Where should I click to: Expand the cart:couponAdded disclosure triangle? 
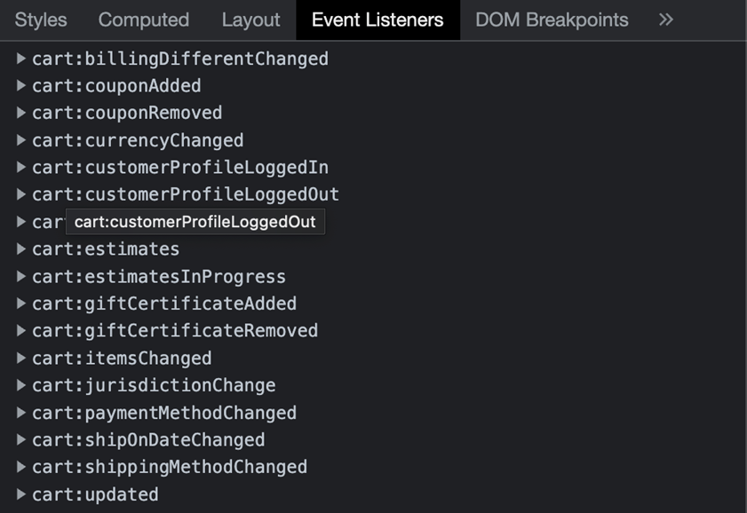tap(21, 86)
